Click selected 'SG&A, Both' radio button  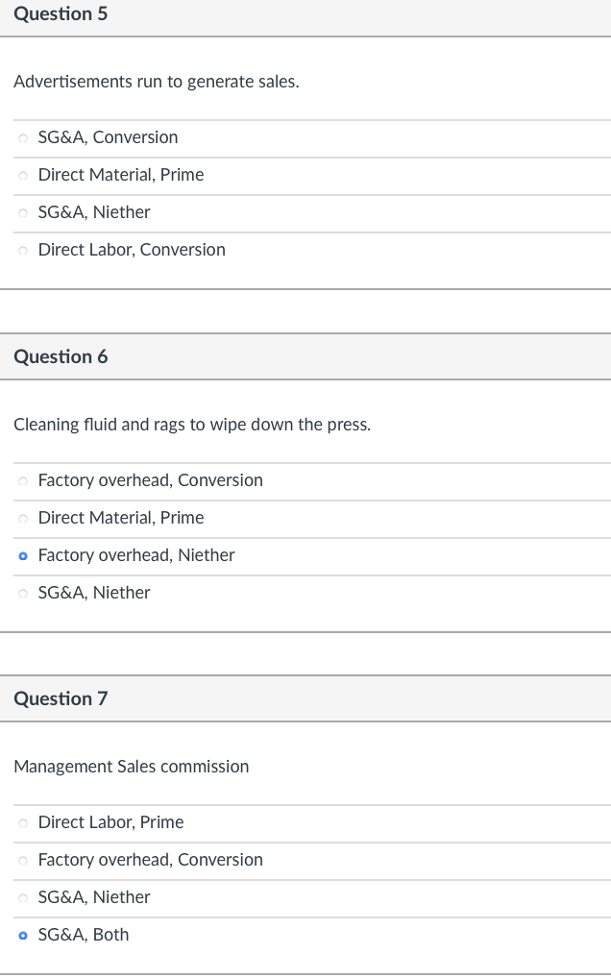pos(23,935)
